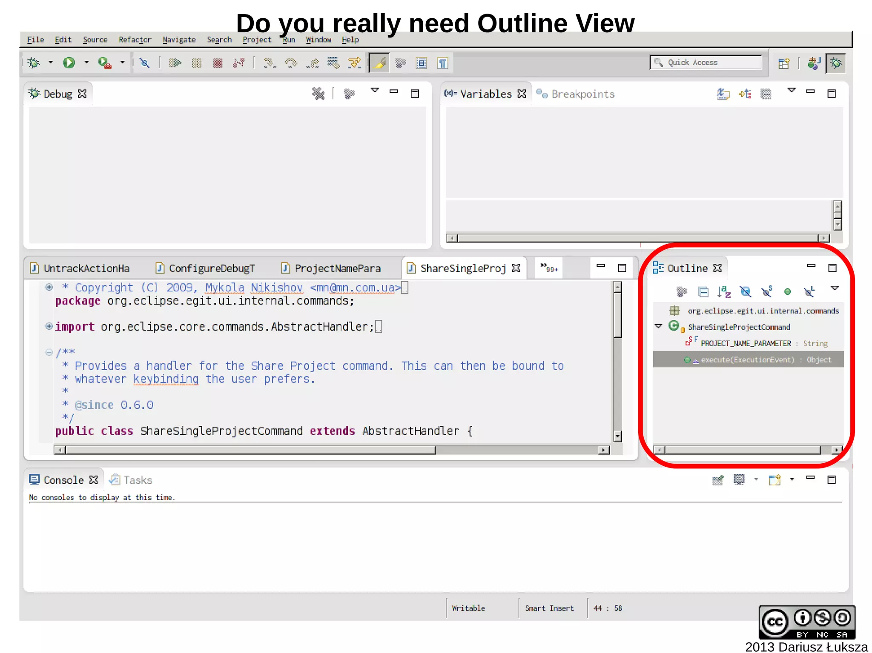Click the Drop to Frame icon
Screen dimensions: 872x653
click(x=333, y=63)
